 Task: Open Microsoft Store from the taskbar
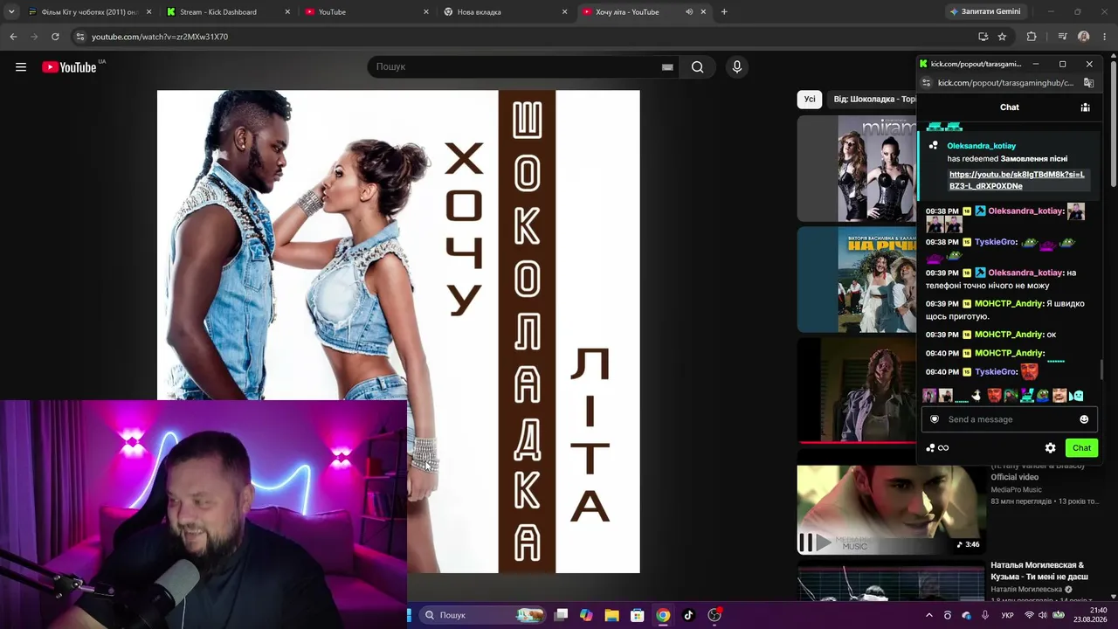point(638,615)
